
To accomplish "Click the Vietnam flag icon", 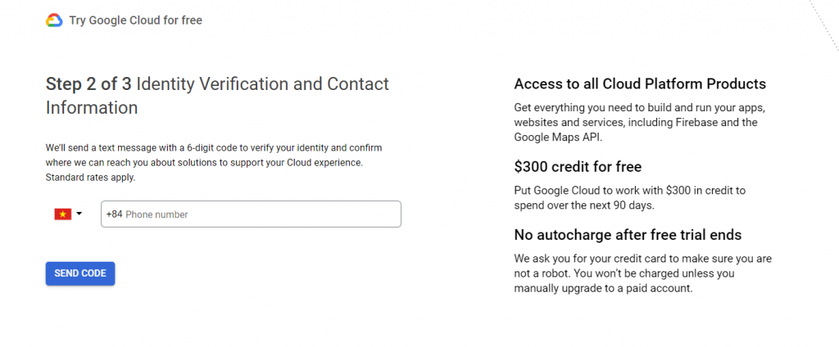I will click(x=62, y=214).
